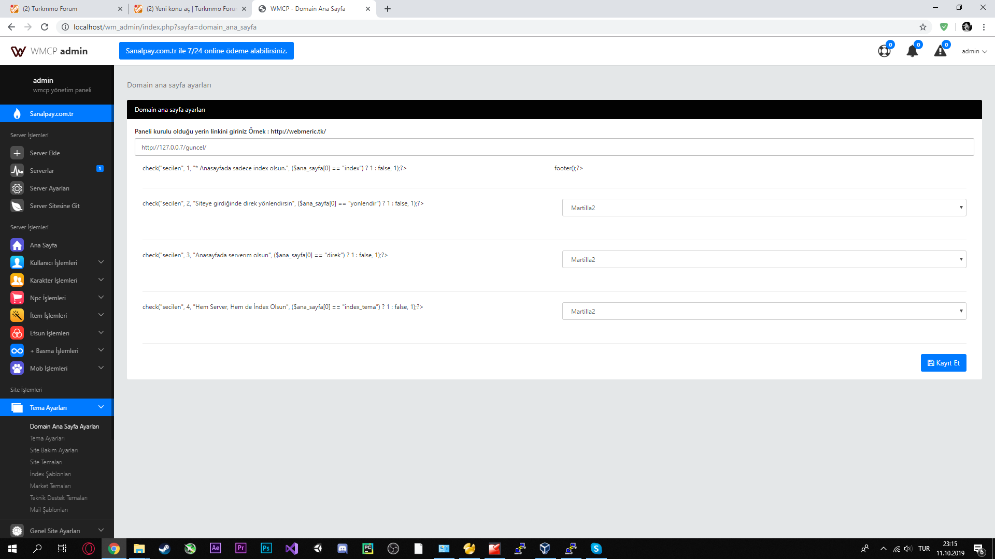Click the Tema Ayarları window icon
This screenshot has width=995, height=559.
(17, 408)
